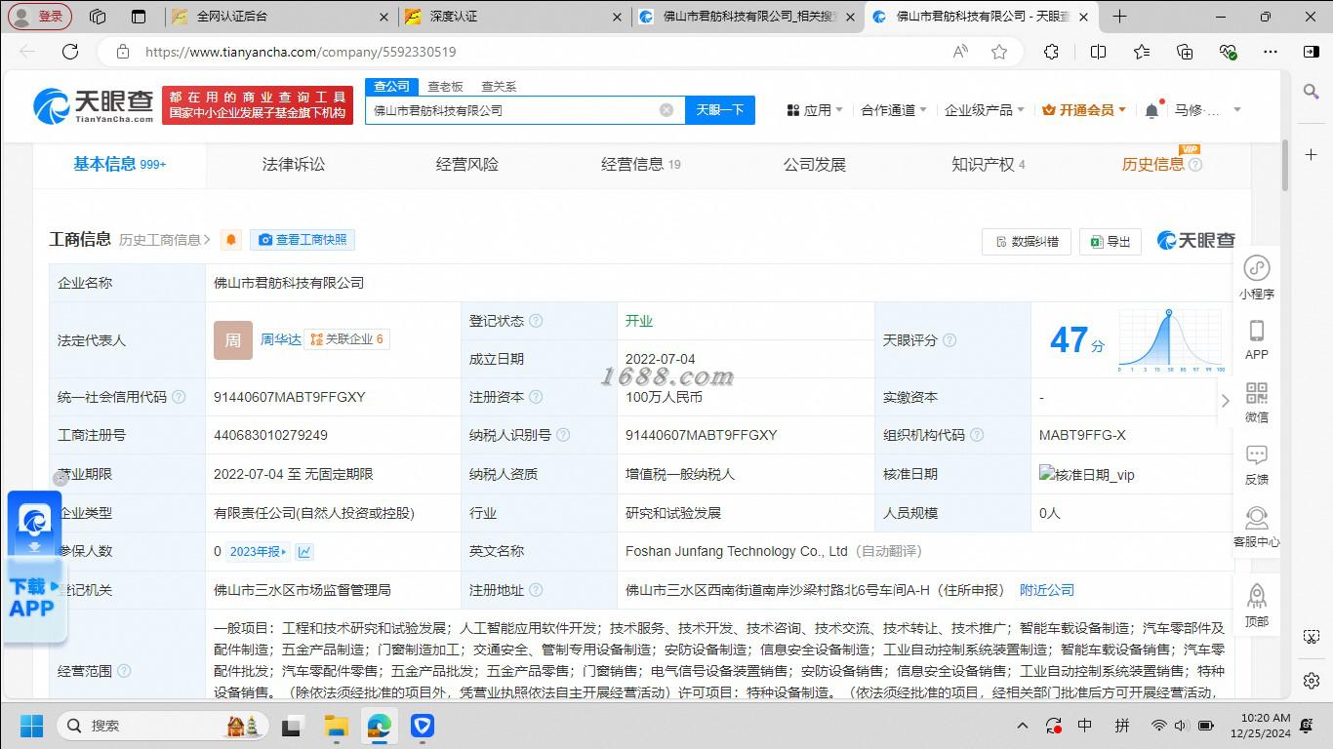This screenshot has width=1333, height=749.
Task: Click the help icon beside 天眼评分
Action: tap(949, 340)
